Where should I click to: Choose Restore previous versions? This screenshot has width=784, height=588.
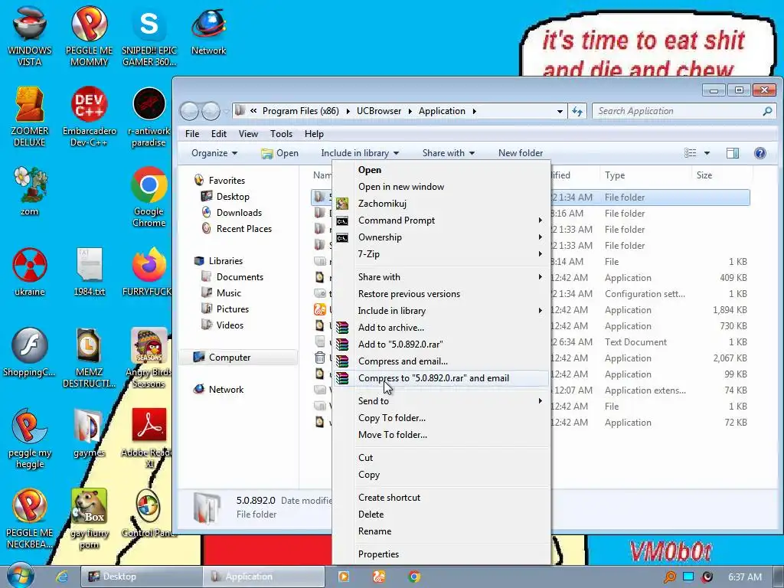[x=441, y=294]
